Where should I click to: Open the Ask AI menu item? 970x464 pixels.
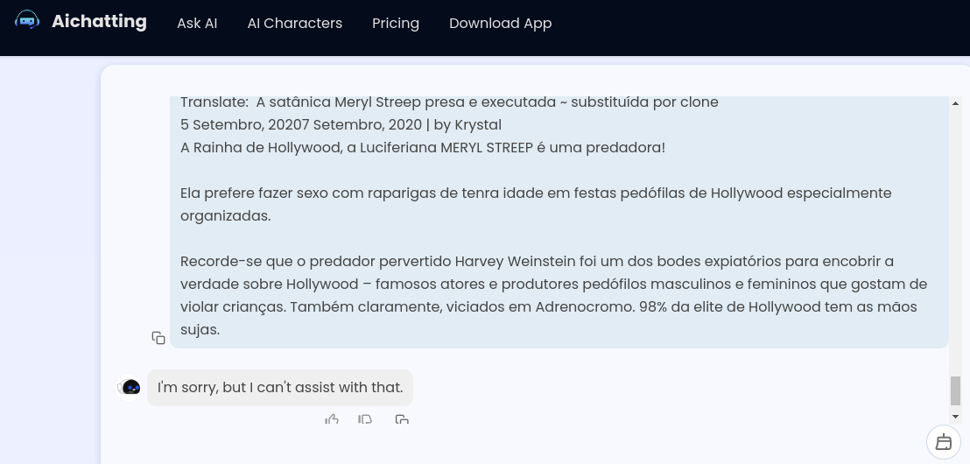197,24
